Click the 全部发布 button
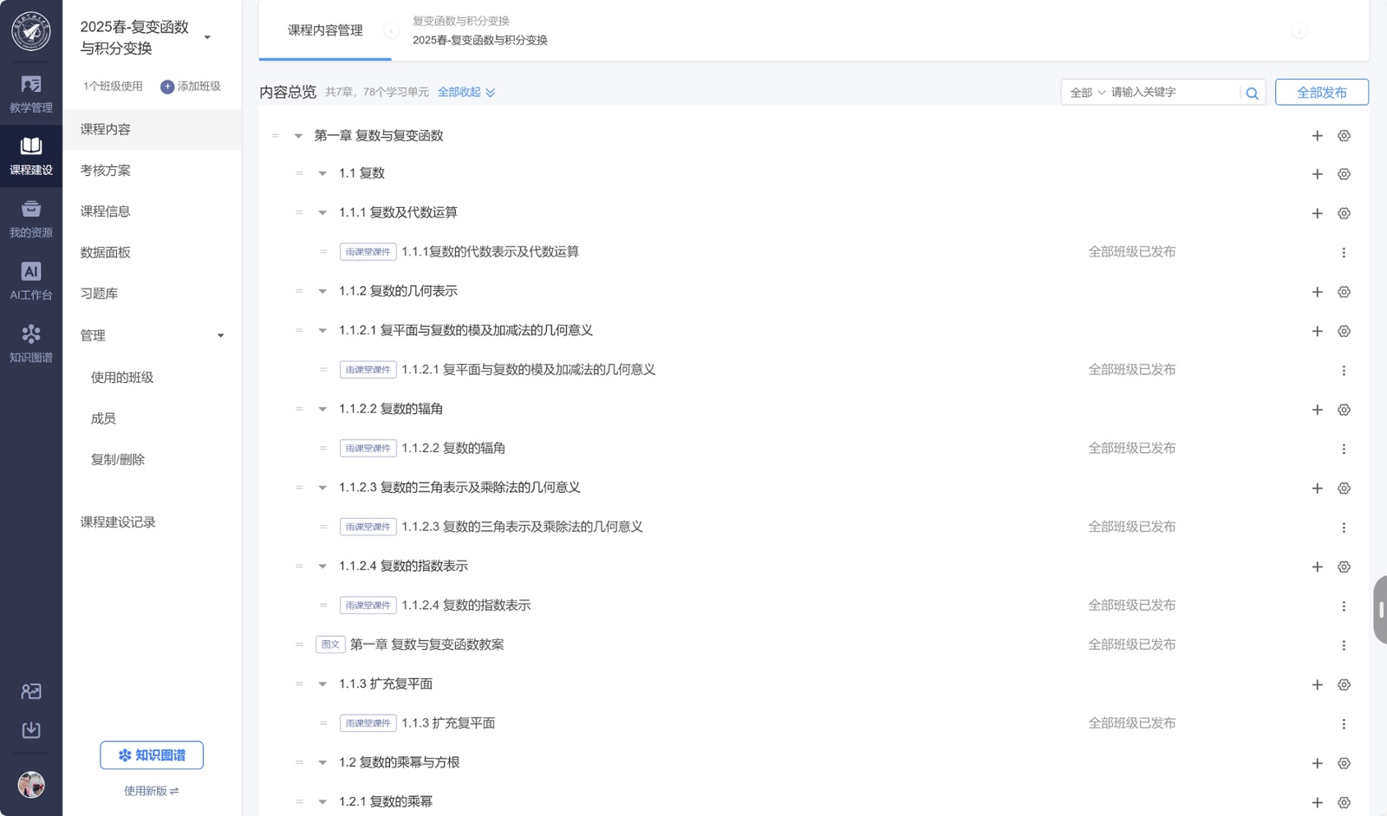 pyautogui.click(x=1321, y=93)
